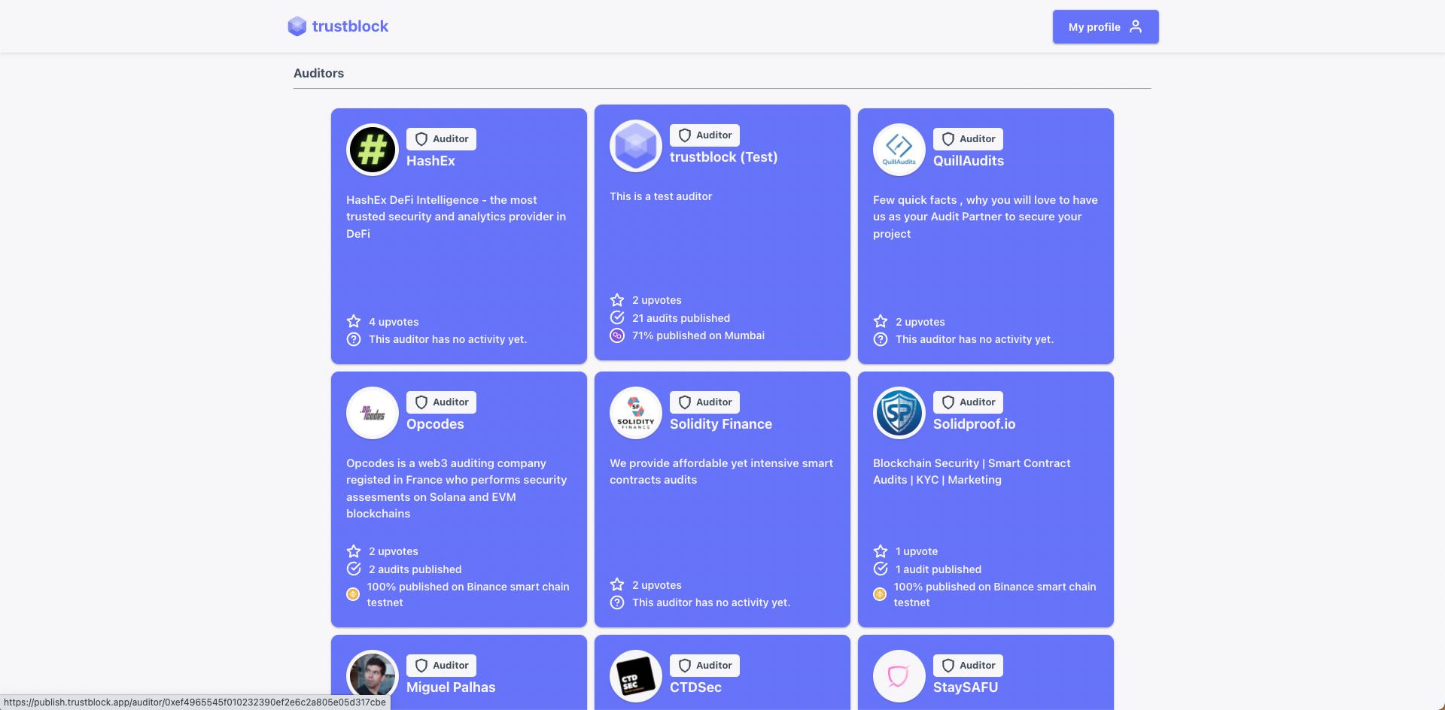Click the CTDSec logo avatar
The height and width of the screenshot is (710, 1445).
point(636,676)
